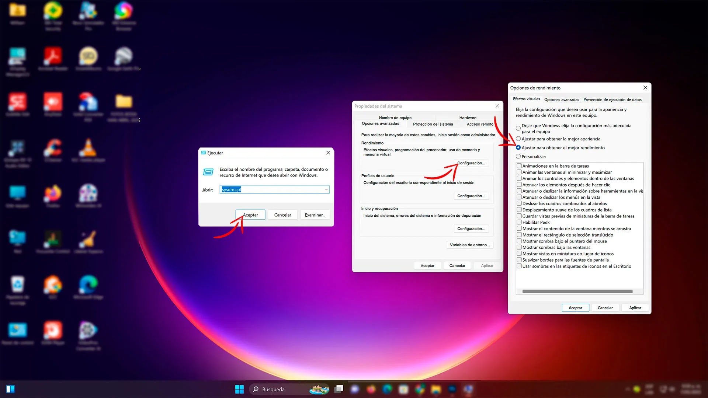708x398 pixels.
Task: Open the Opciones avanzadas tab in Opciones de rendimiento
Action: [x=562, y=99]
